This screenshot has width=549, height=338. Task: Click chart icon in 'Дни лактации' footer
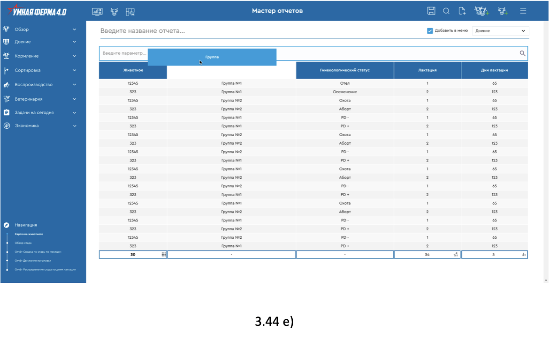pyautogui.click(x=524, y=255)
